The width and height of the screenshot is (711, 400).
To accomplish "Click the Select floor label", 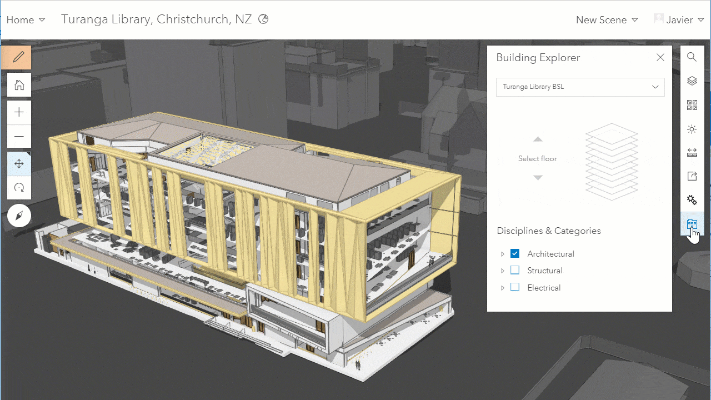I will pyautogui.click(x=537, y=158).
